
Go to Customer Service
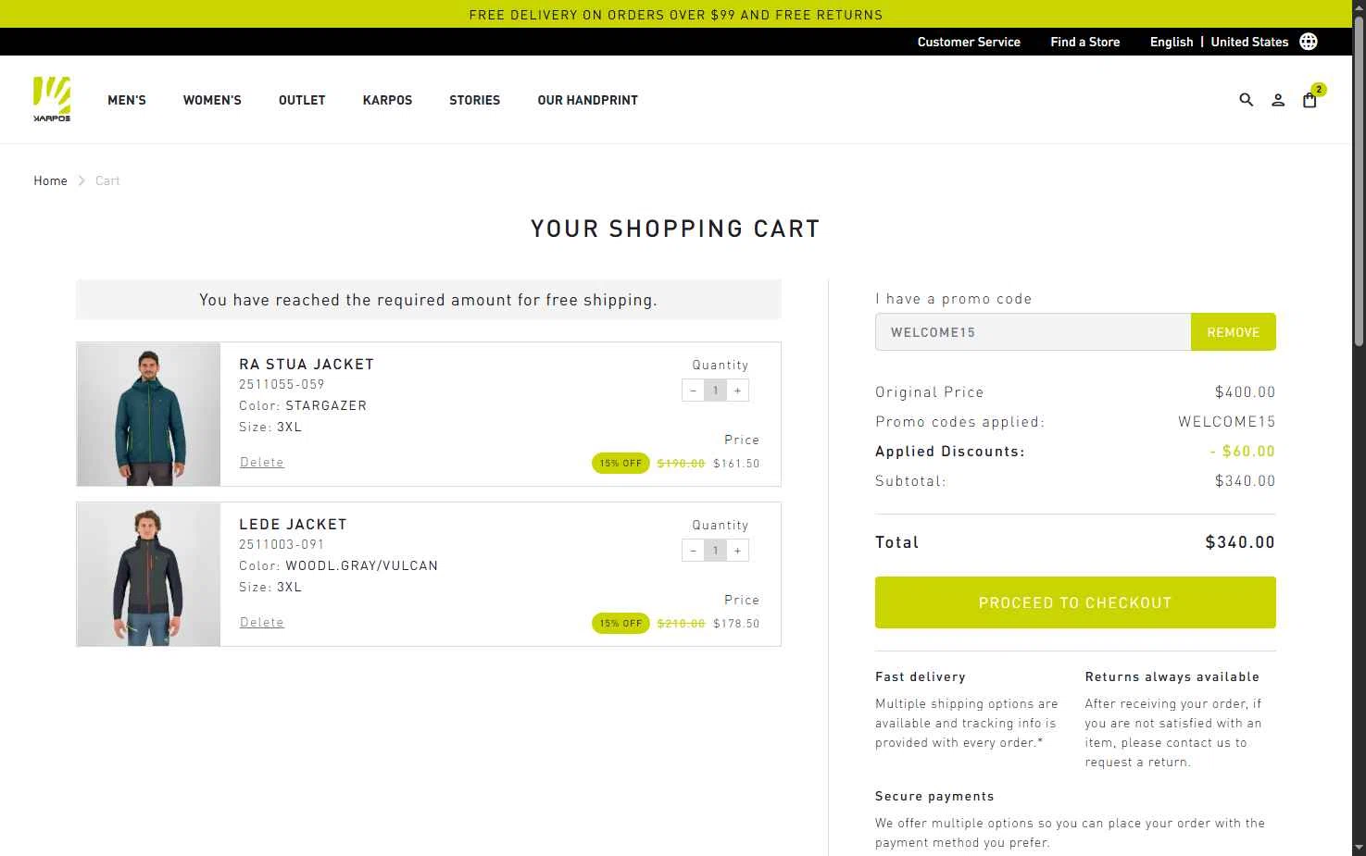[x=969, y=42]
